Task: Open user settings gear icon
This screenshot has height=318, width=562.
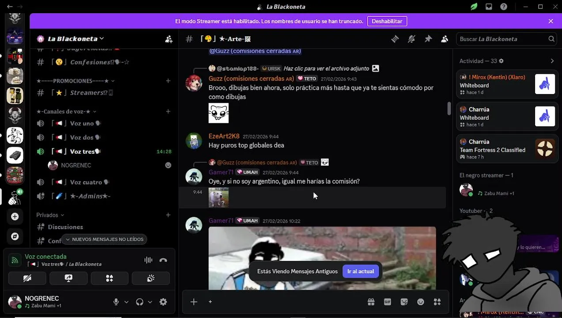Action: coord(163,302)
